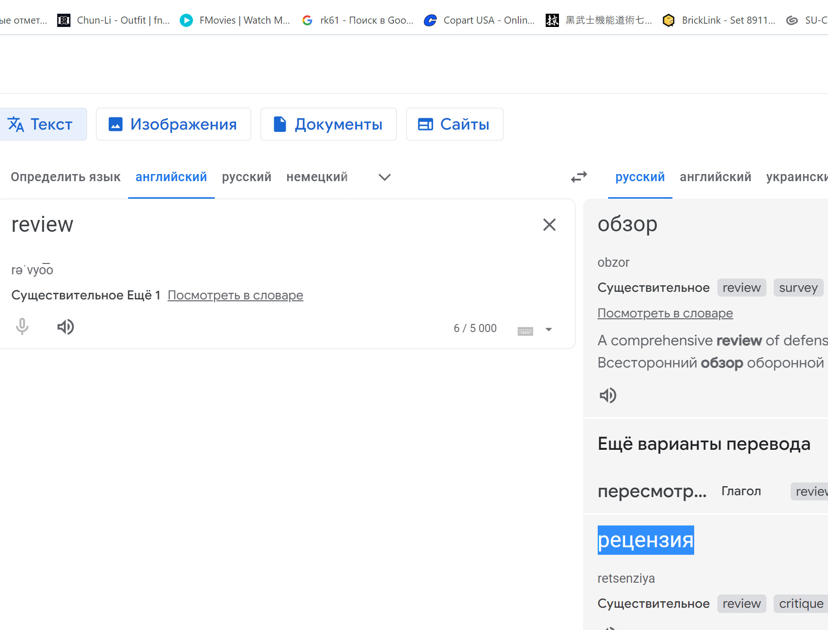This screenshot has width=828, height=630.
Task: Switch to the 'Изображения' translation mode
Action: click(x=173, y=124)
